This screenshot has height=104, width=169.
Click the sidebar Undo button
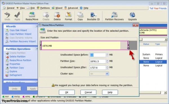tap(15, 89)
